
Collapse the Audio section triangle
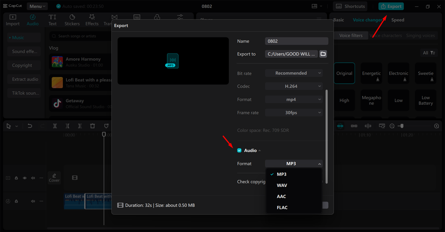click(x=260, y=151)
